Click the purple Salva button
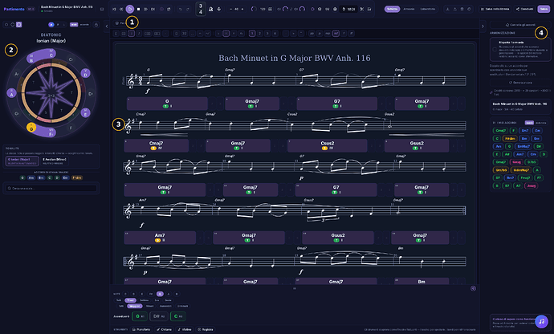 tap(544, 9)
